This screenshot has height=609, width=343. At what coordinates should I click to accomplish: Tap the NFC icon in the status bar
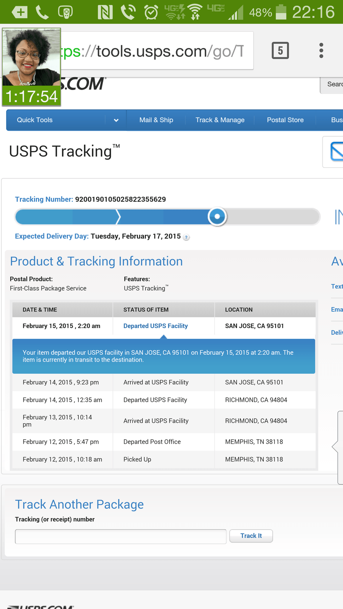105,12
